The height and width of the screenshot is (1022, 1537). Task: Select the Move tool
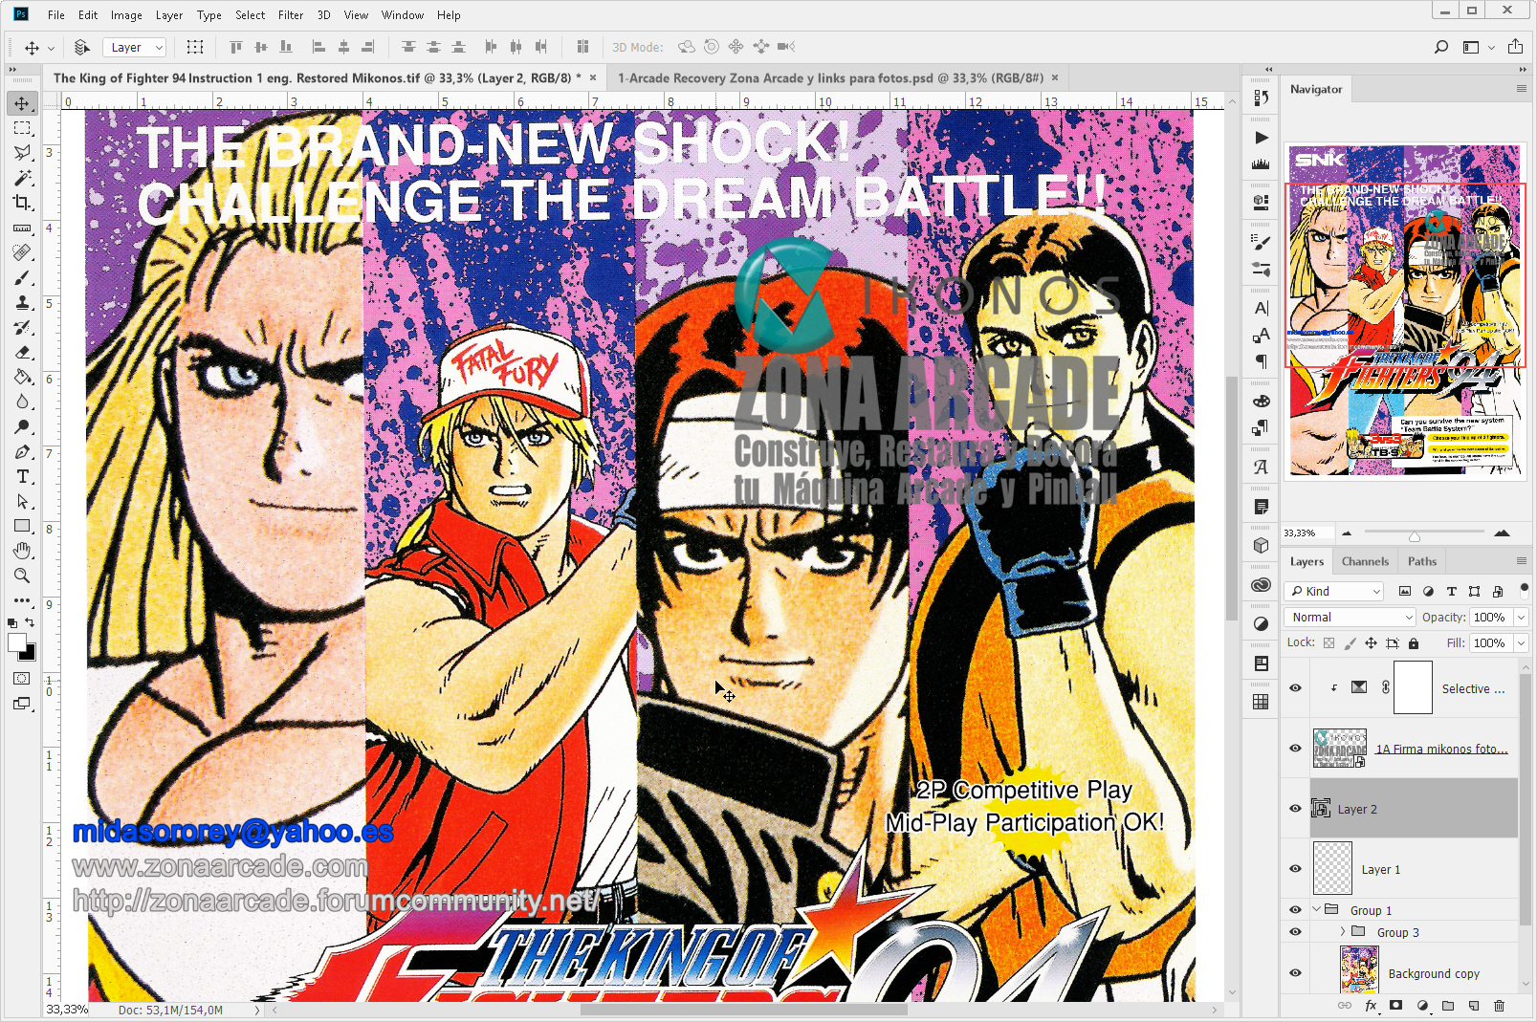[x=21, y=103]
